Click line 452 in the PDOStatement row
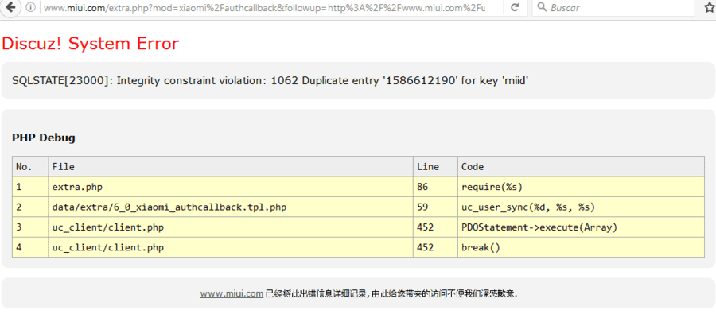This screenshot has height=314, width=716. (x=436, y=227)
